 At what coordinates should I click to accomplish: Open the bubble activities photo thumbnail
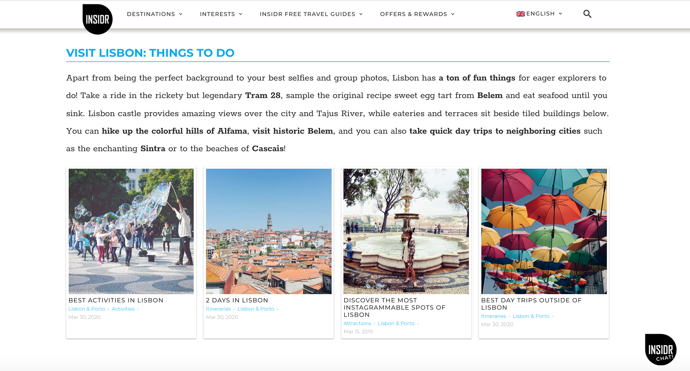(x=131, y=231)
